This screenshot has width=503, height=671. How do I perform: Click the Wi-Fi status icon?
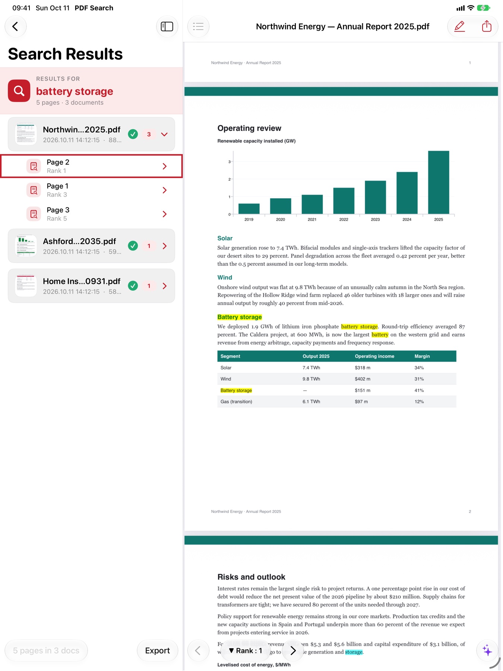[x=471, y=8]
